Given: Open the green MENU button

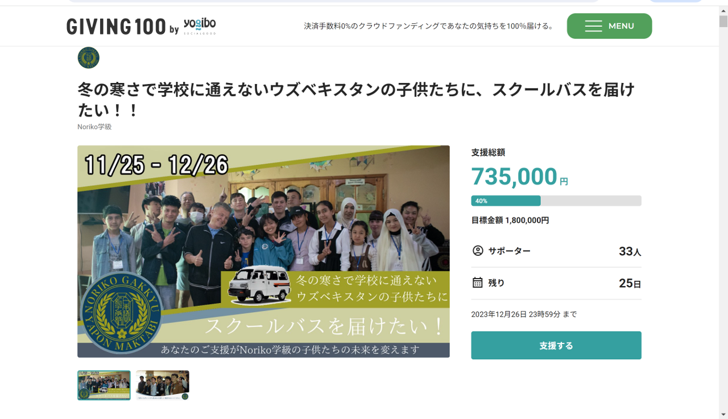Looking at the screenshot, I should pyautogui.click(x=609, y=26).
